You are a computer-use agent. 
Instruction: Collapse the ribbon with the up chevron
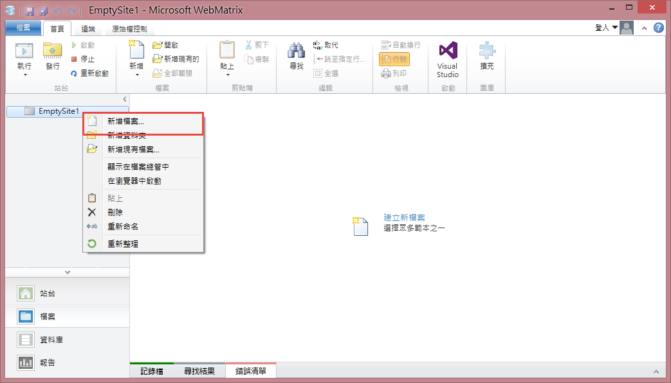[x=644, y=28]
